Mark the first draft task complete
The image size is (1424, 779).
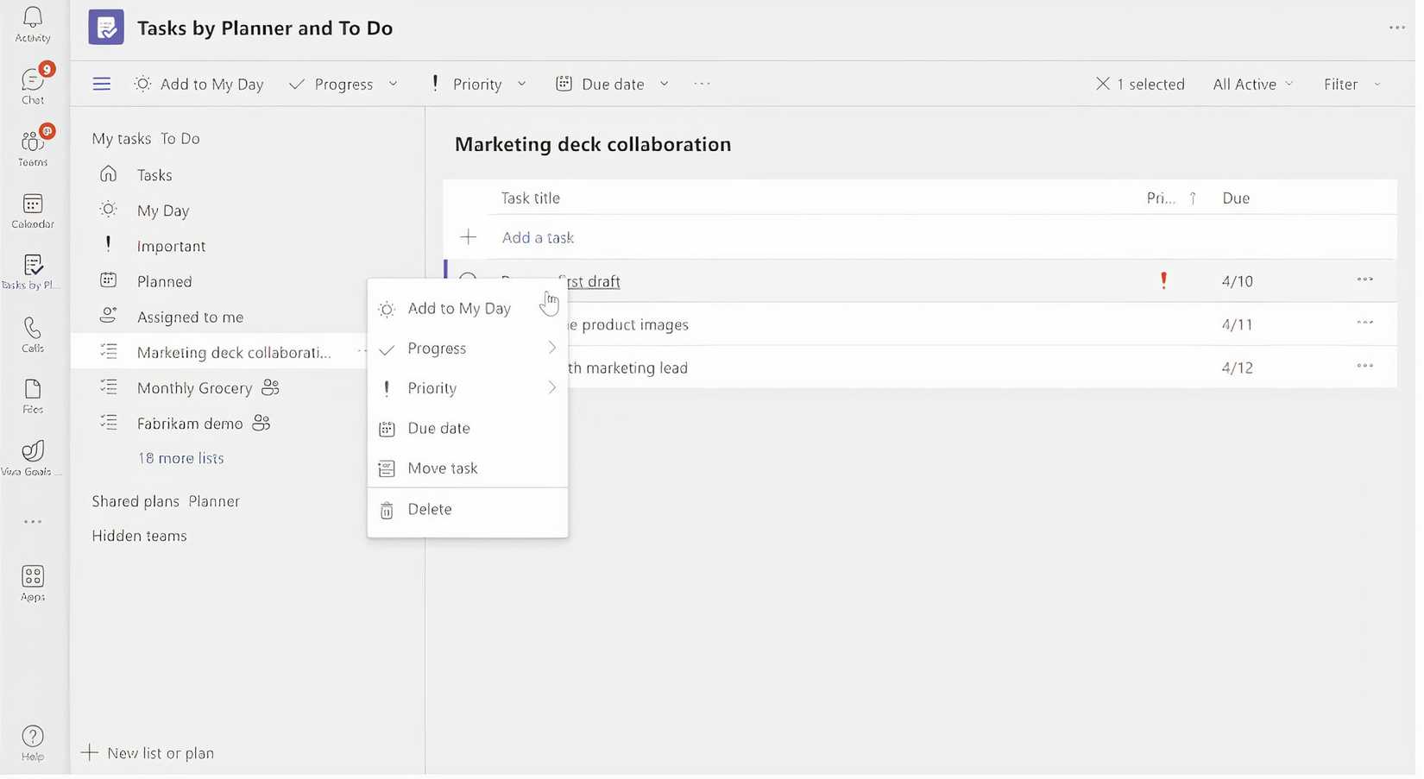pos(468,280)
